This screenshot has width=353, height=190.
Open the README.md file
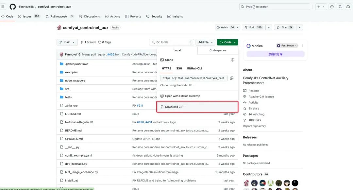point(73,130)
